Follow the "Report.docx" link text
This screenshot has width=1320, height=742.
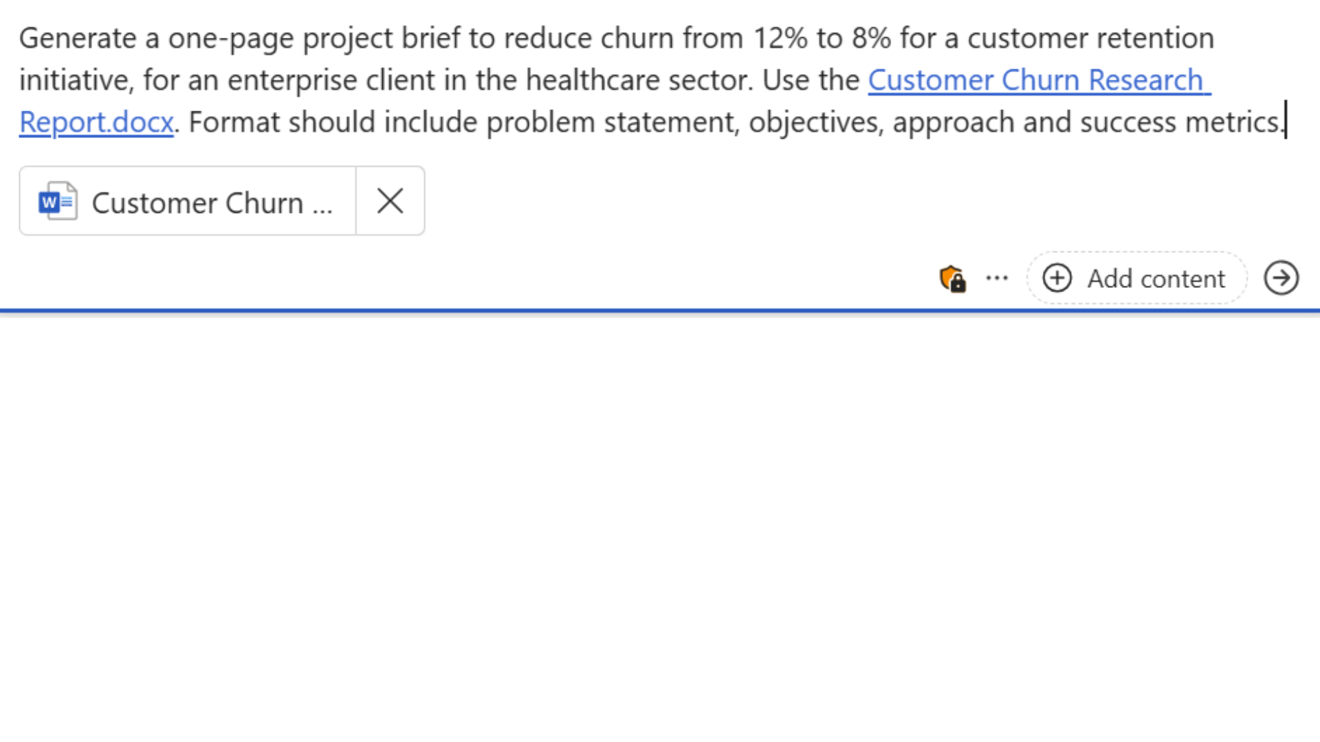point(96,122)
